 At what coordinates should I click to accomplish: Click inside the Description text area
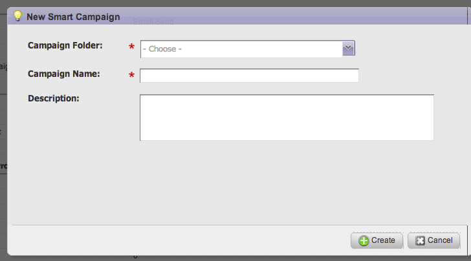coord(287,117)
